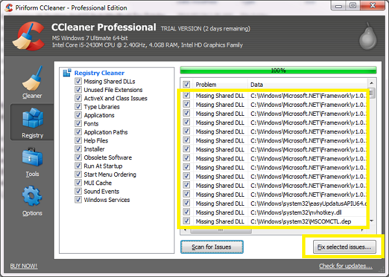Open the Tools toolbox icon

(x=32, y=157)
